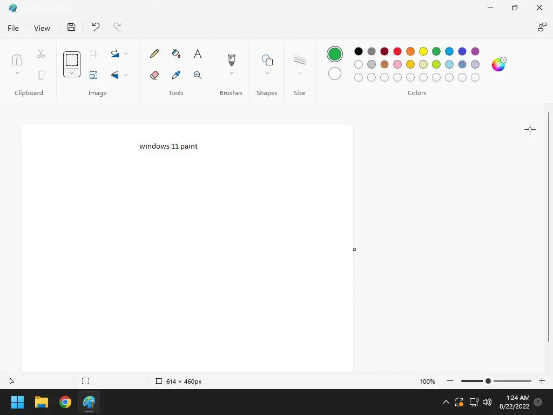The image size is (553, 415).
Task: Select Color 1 green foreground circle
Action: 335,54
